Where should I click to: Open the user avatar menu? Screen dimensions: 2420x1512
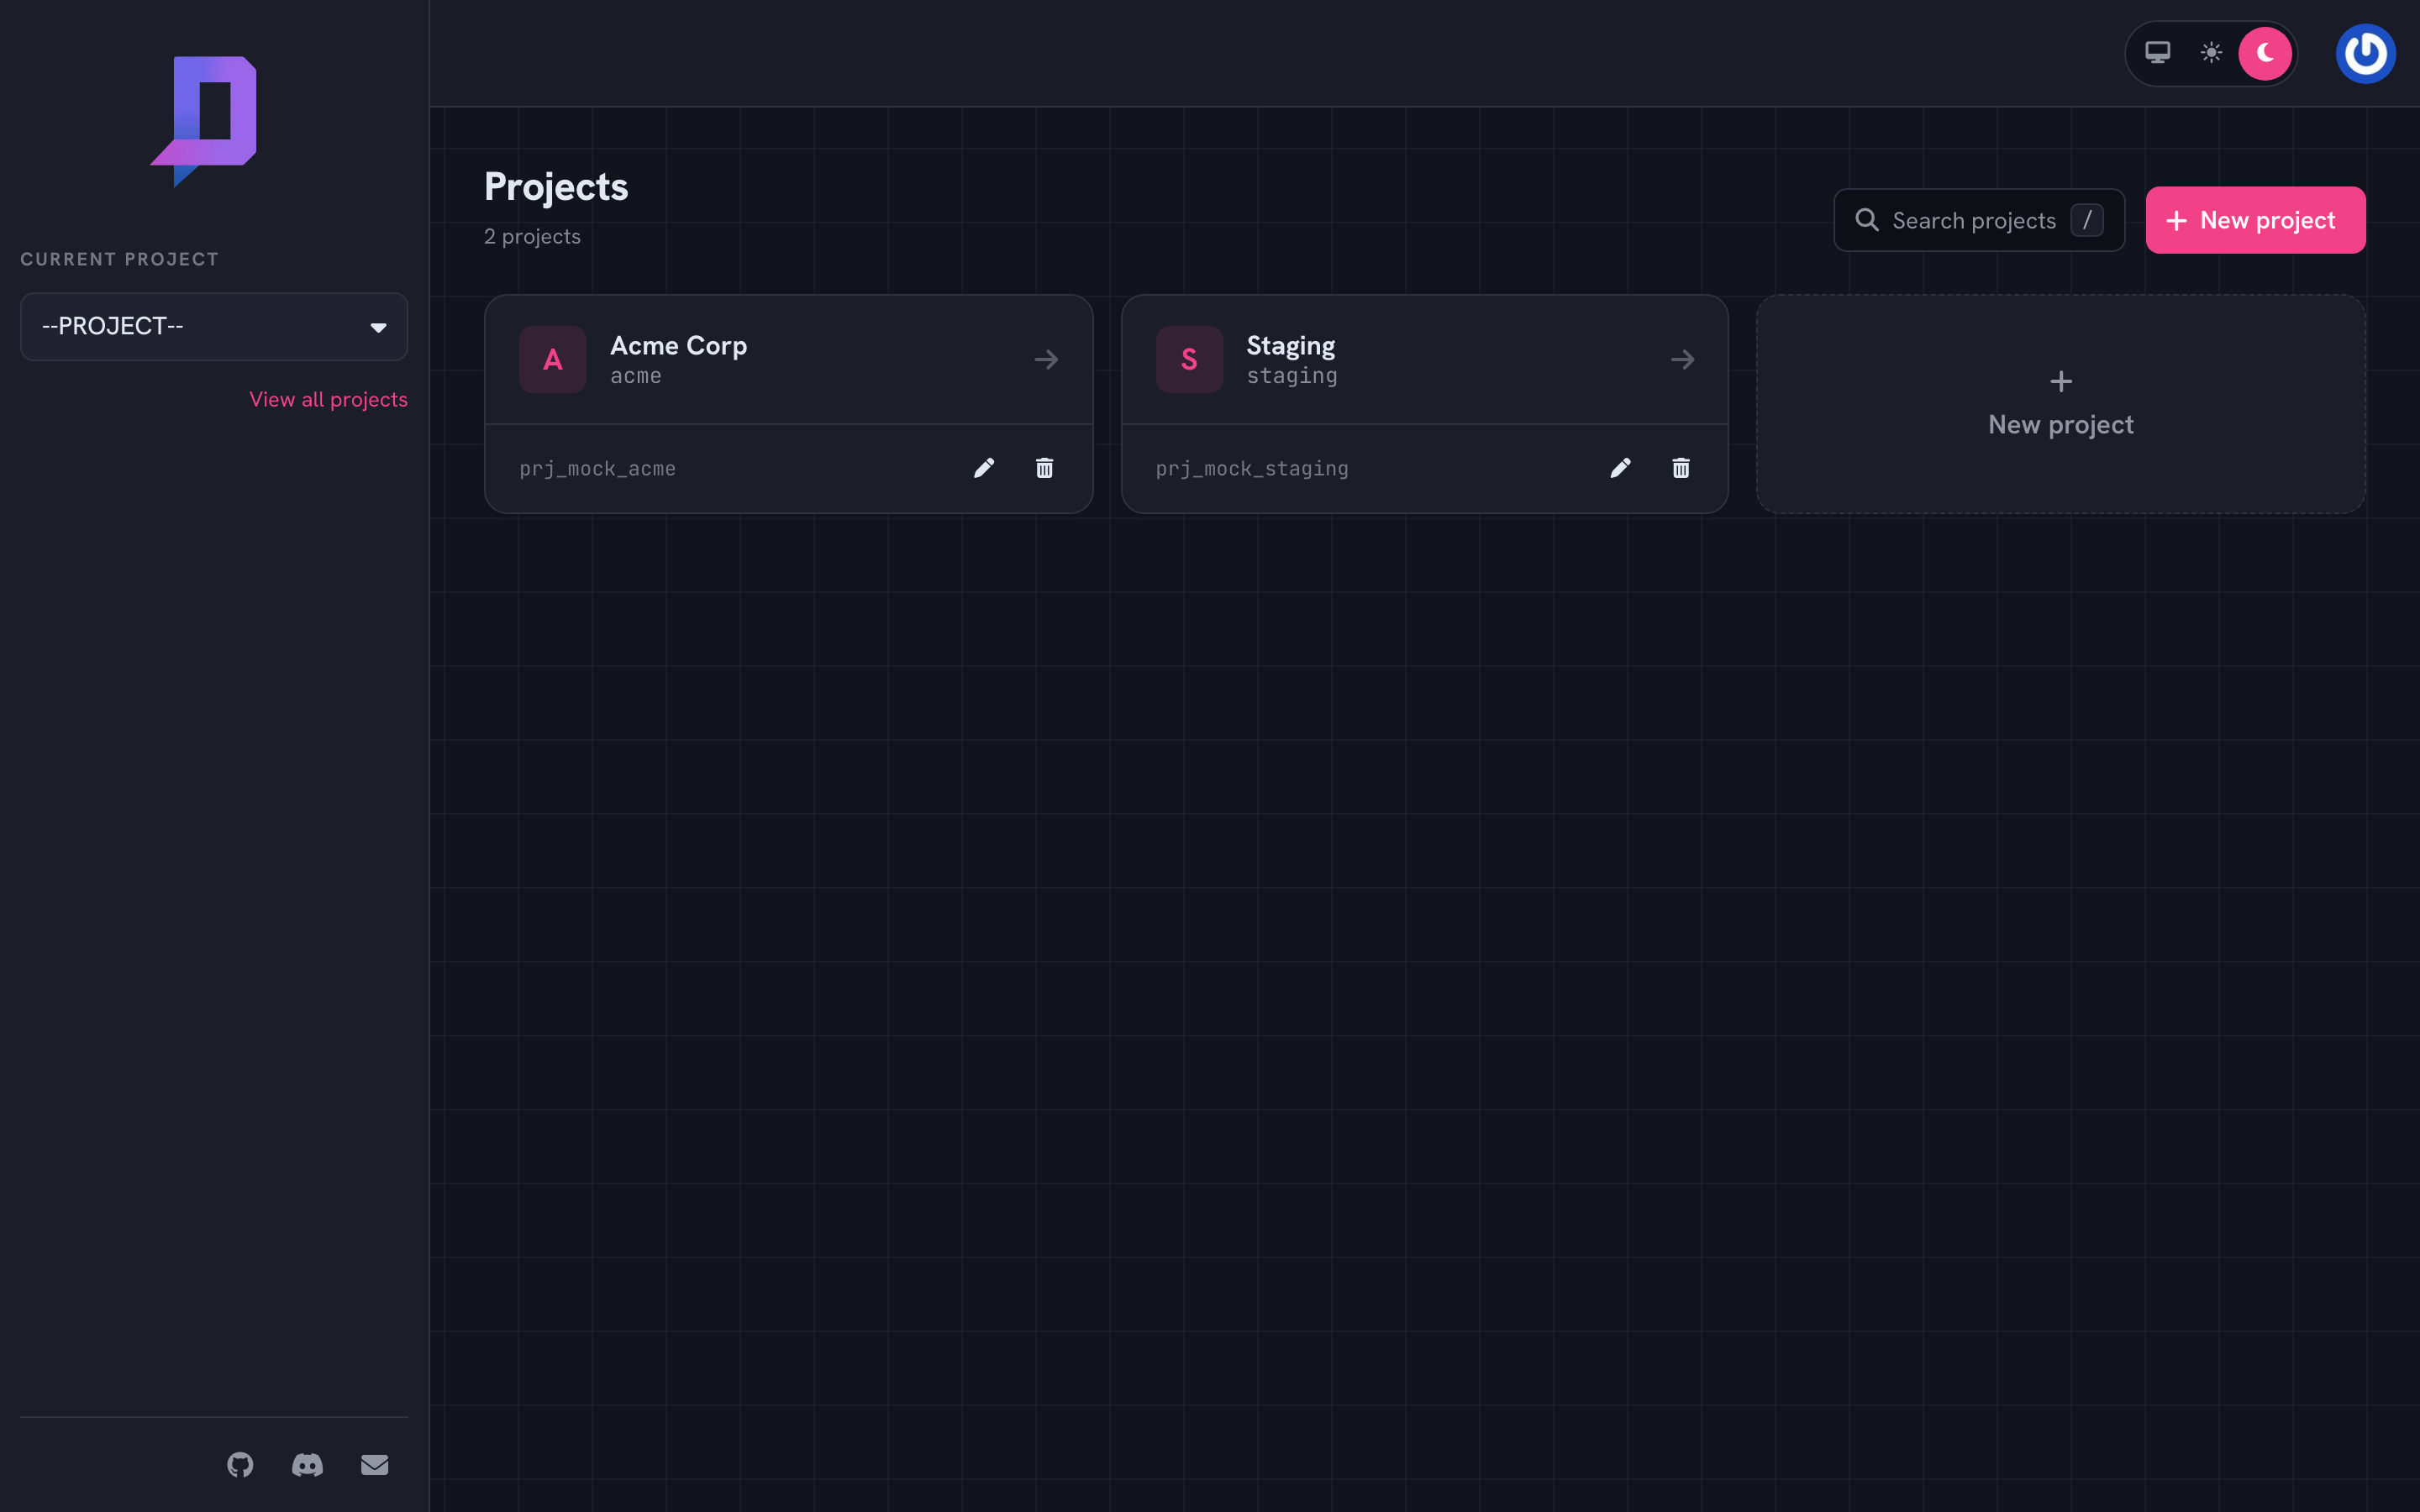(2365, 53)
